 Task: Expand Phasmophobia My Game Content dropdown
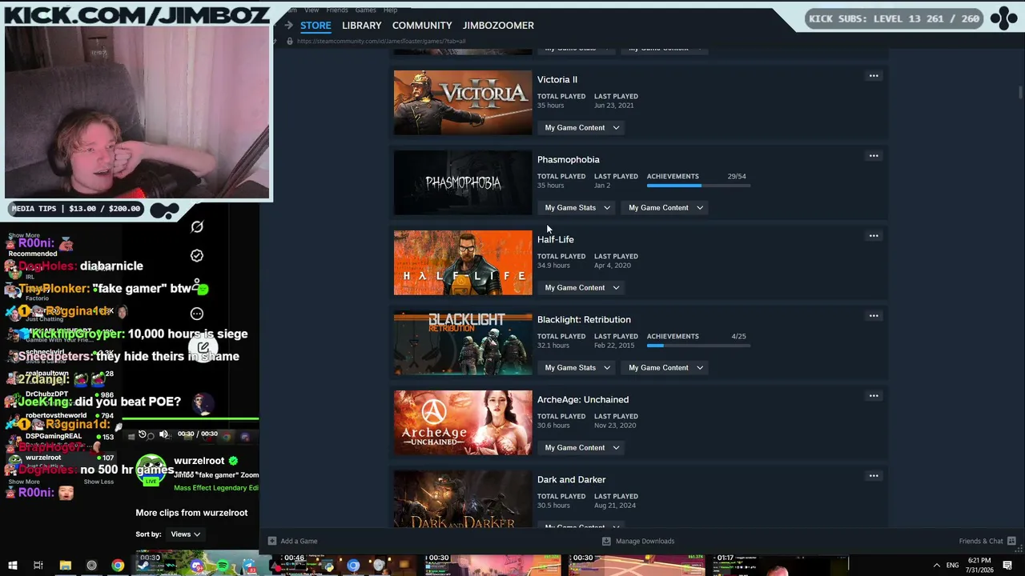point(665,207)
